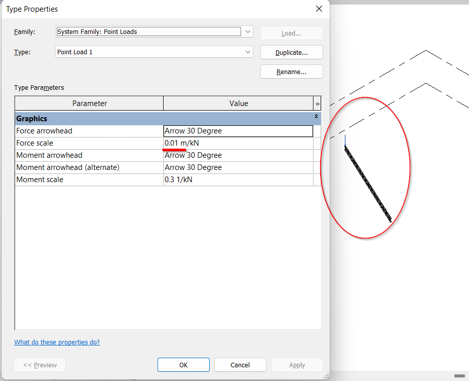Show the type Preview pane
The height and width of the screenshot is (381, 469).
click(x=40, y=365)
